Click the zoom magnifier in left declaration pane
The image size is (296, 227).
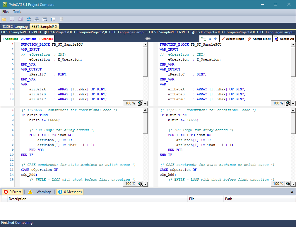click(x=140, y=103)
